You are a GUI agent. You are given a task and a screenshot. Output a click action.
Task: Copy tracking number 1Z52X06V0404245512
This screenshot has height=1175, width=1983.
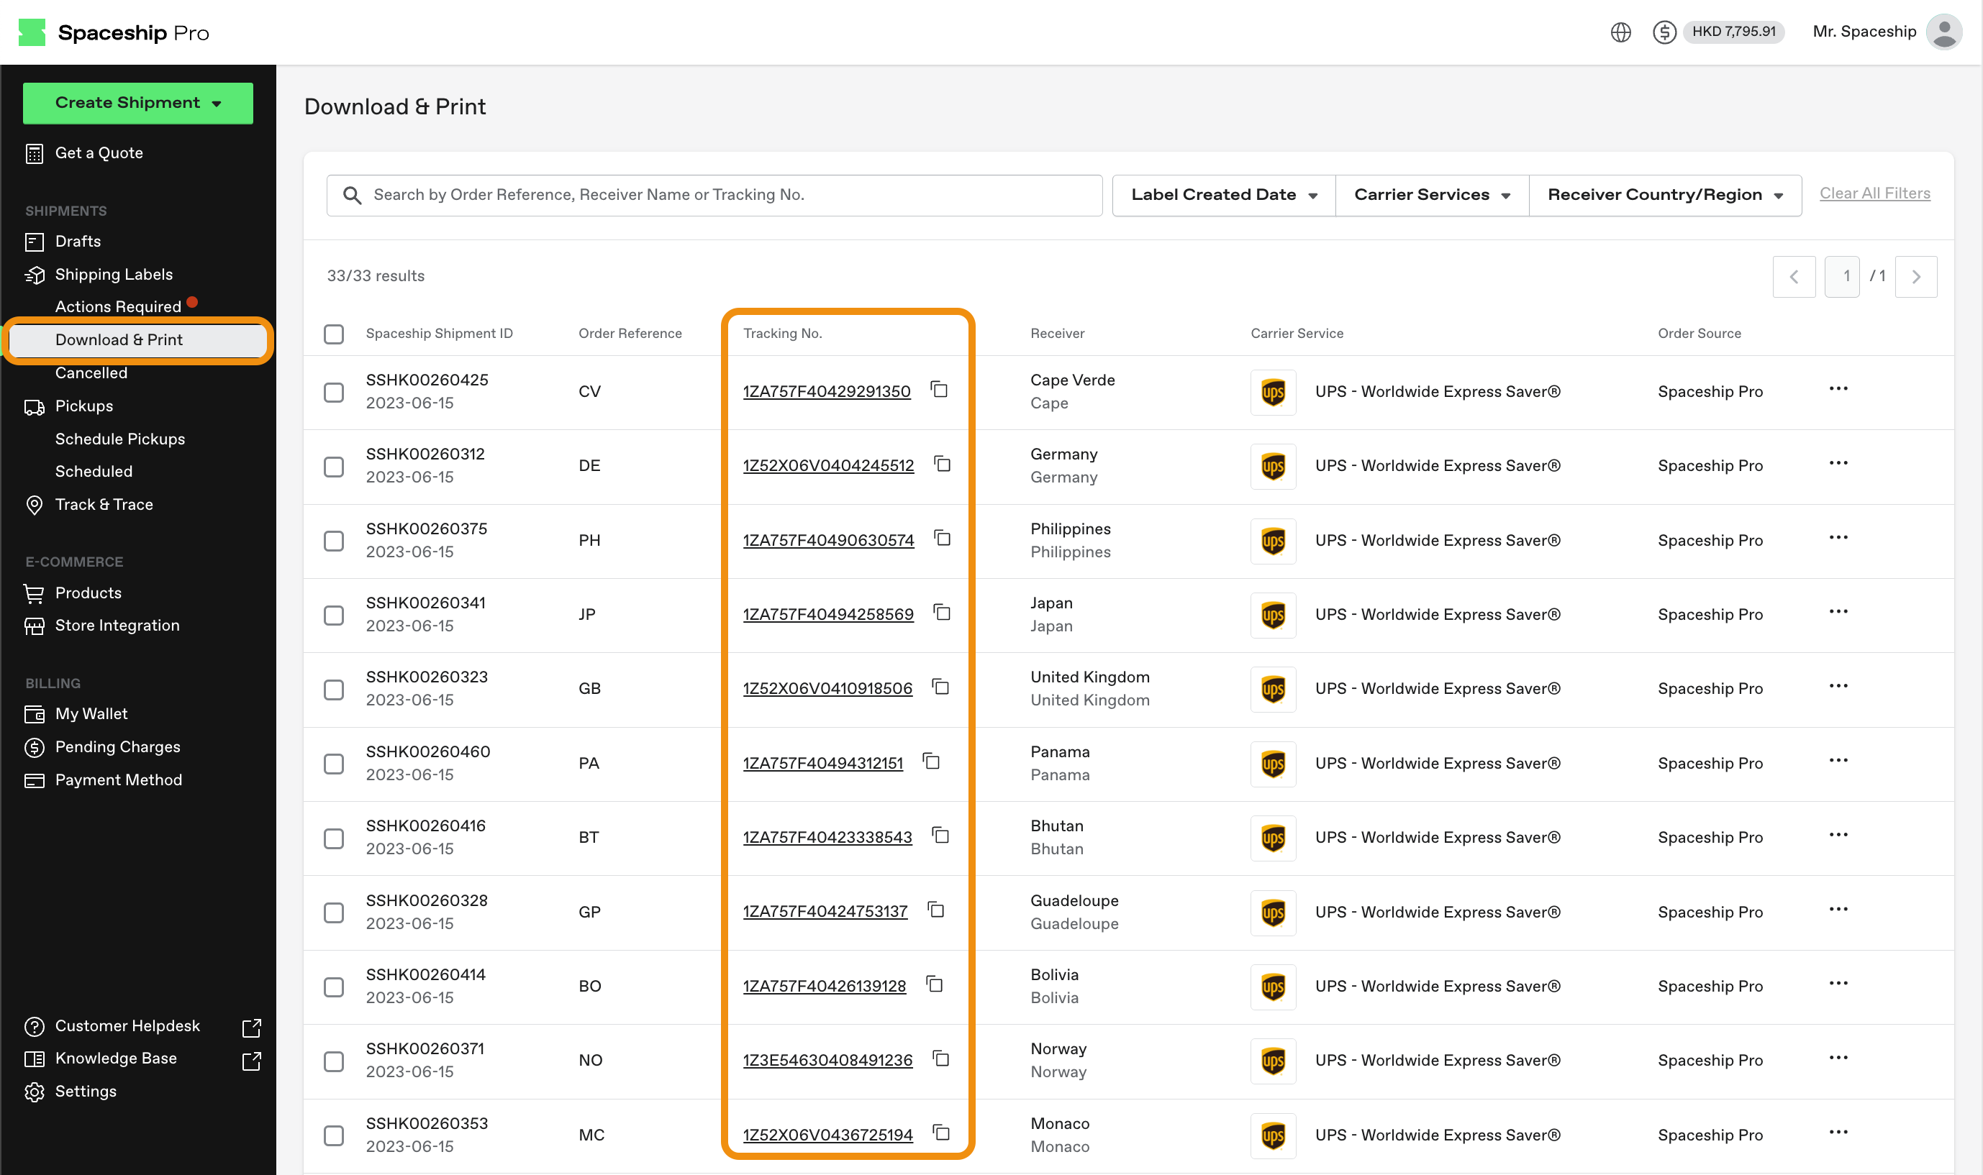(942, 464)
